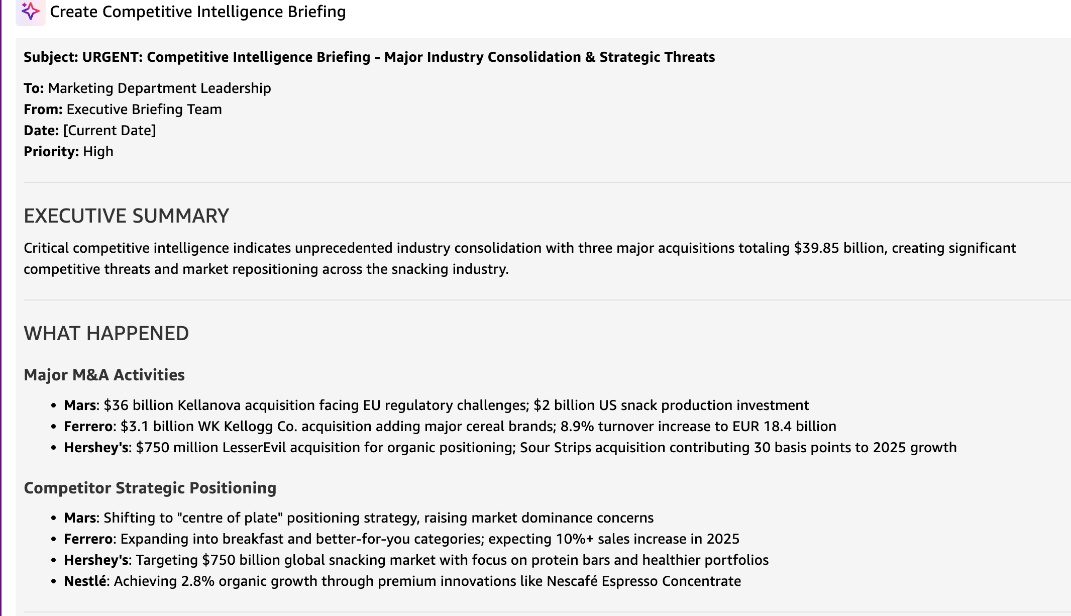
Task: Click the Nestlé organic growth bullet
Action: point(402,581)
